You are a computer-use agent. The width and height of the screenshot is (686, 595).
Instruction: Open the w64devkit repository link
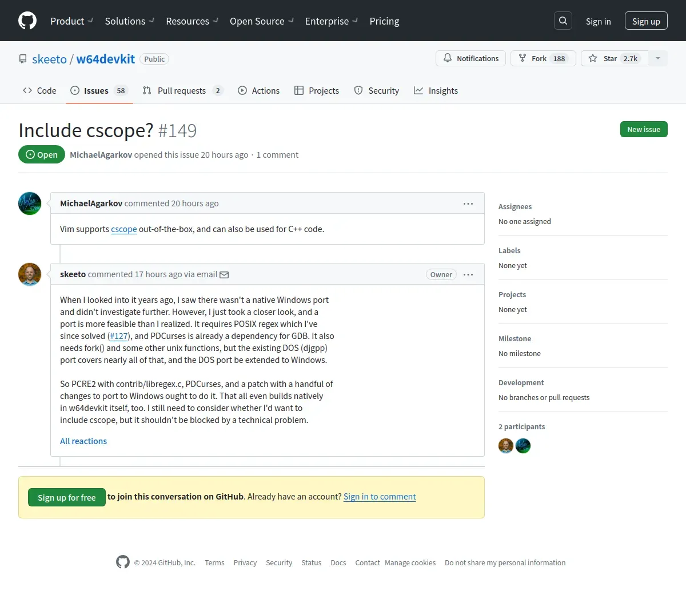106,59
